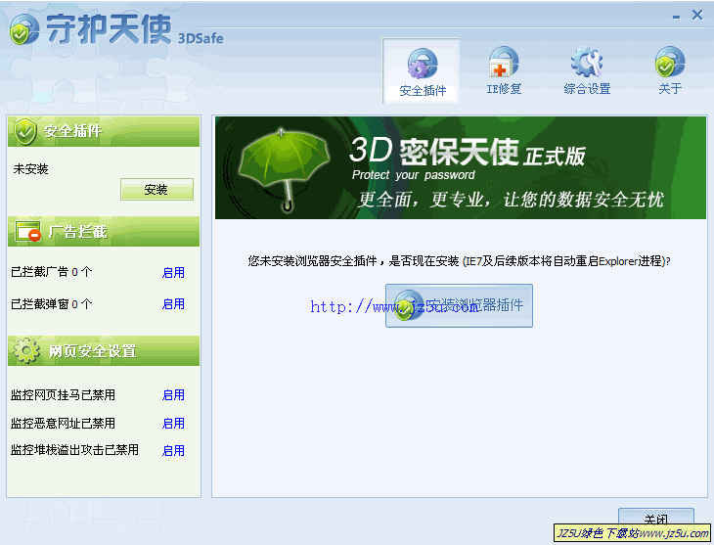Click the 广告拦截 section header text

[78, 232]
